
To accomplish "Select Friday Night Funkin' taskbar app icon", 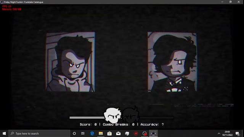I will tap(153, 134).
